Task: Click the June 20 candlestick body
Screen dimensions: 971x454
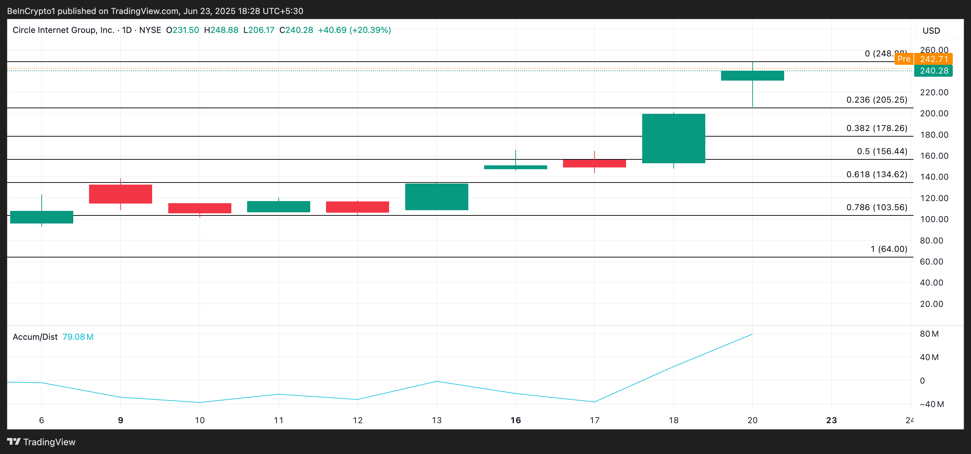Action: [752, 75]
